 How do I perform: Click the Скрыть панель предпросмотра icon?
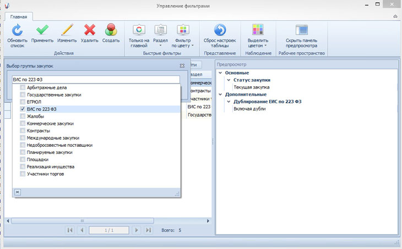pos(301,30)
